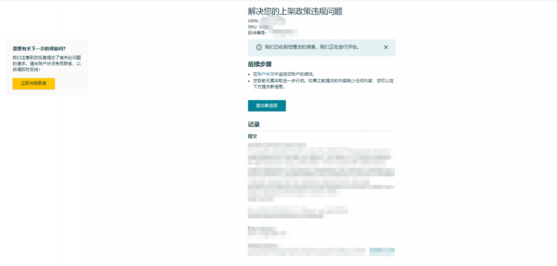Click the 提交新信息 button

tap(267, 105)
